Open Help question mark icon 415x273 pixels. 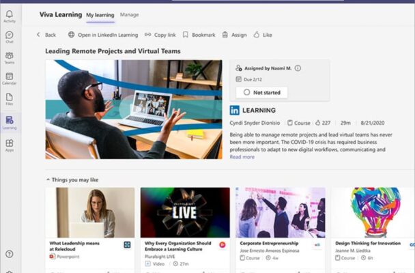pos(10,254)
